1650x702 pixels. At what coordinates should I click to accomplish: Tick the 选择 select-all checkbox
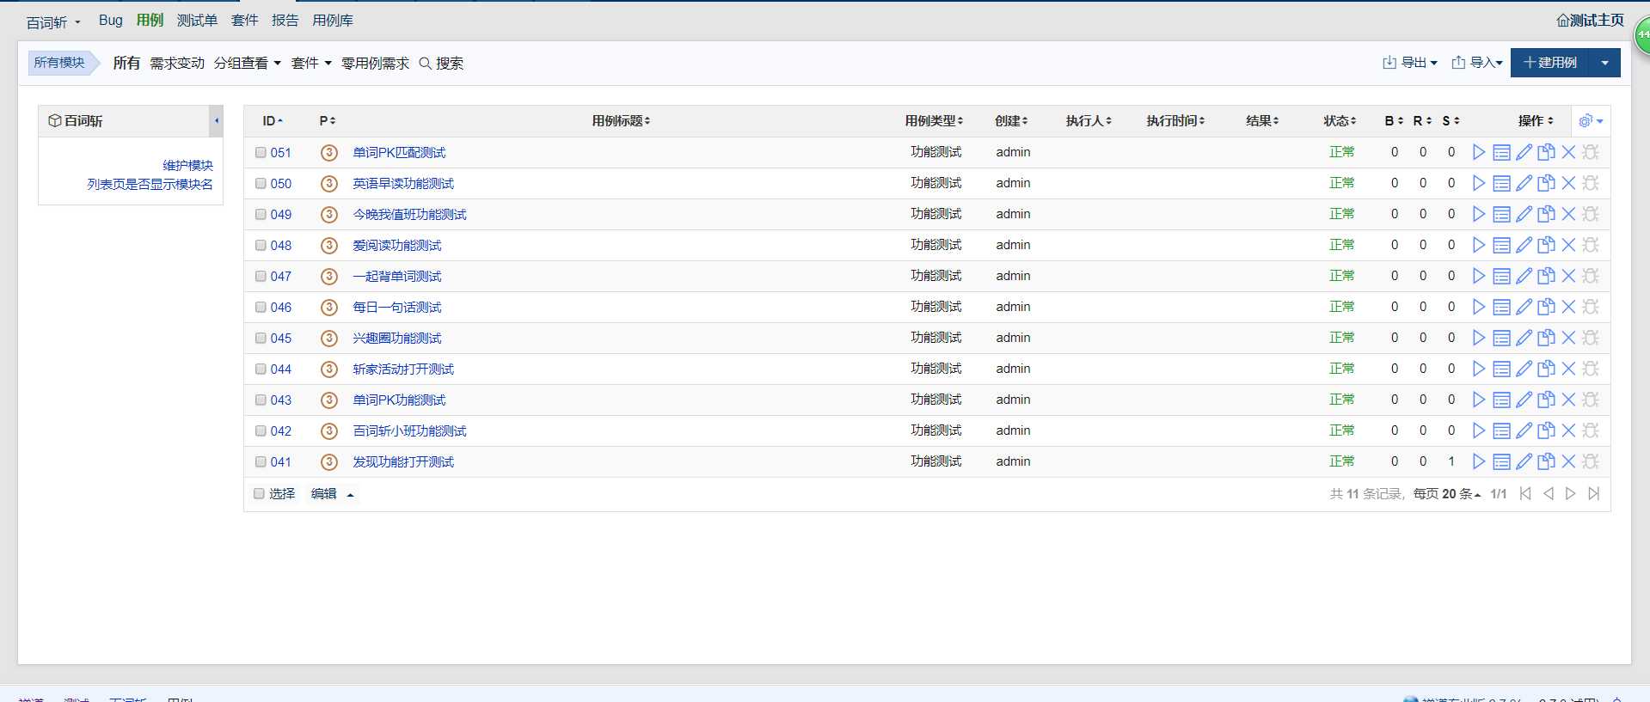pyautogui.click(x=259, y=493)
